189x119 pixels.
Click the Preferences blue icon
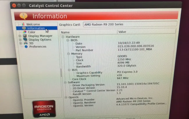(x=26, y=47)
